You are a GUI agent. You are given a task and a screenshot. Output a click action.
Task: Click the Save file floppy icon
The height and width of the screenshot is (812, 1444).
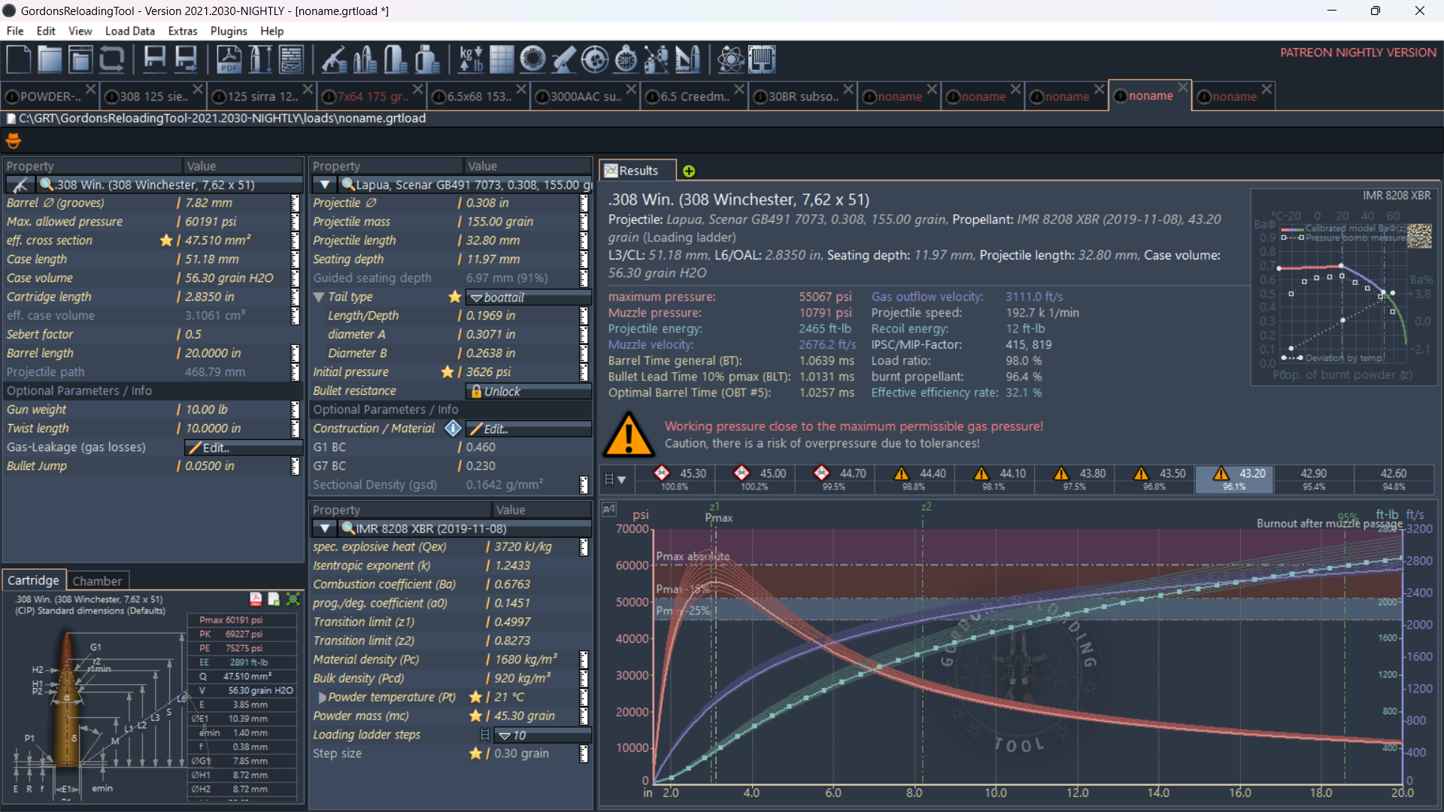[x=154, y=59]
